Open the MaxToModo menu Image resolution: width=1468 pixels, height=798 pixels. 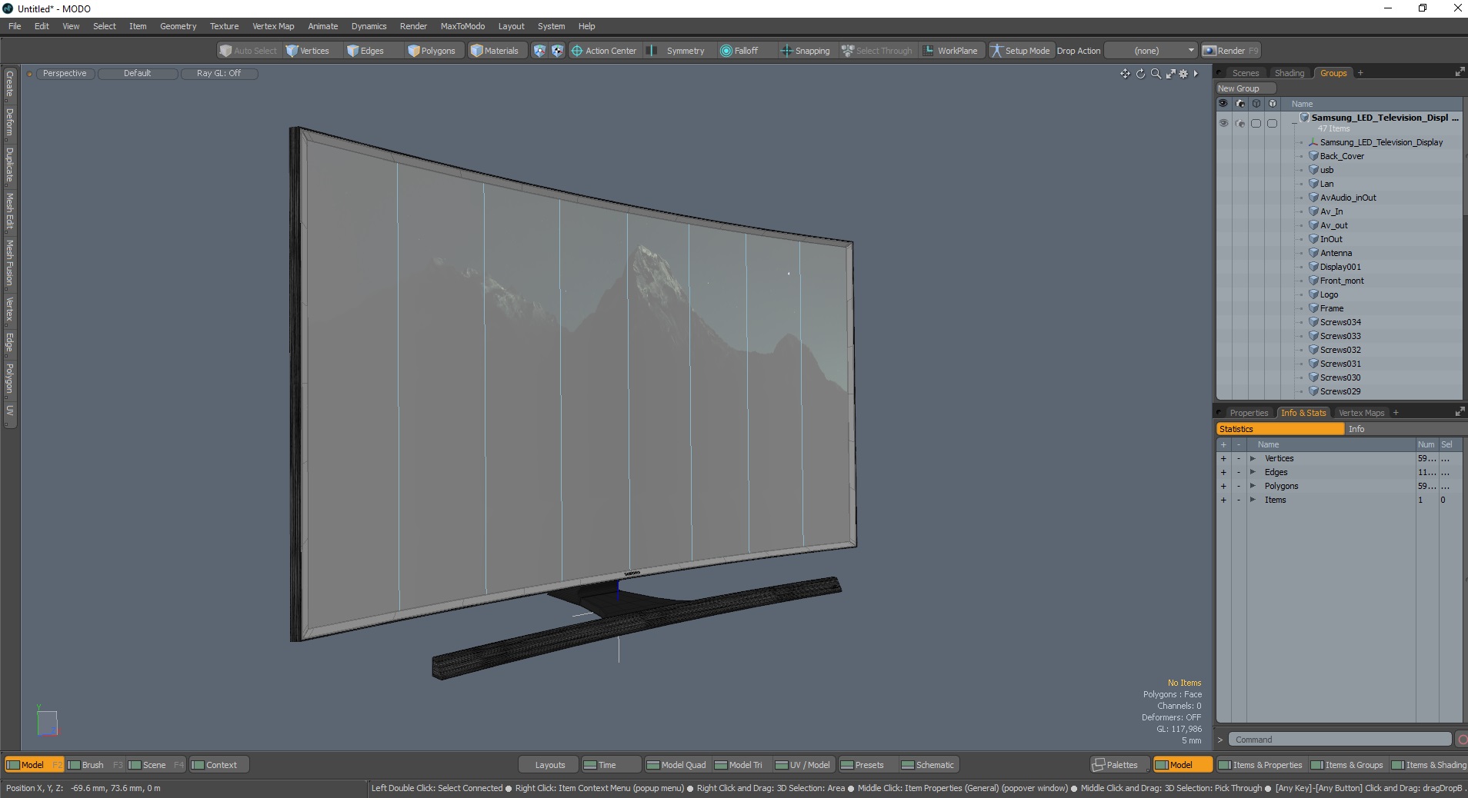pyautogui.click(x=462, y=26)
